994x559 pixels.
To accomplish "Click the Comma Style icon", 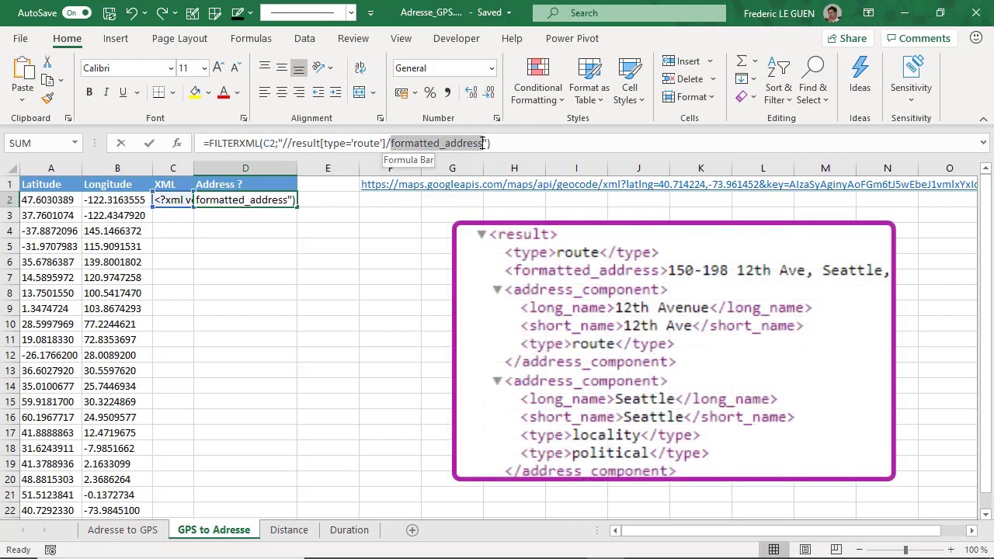I will tap(447, 92).
